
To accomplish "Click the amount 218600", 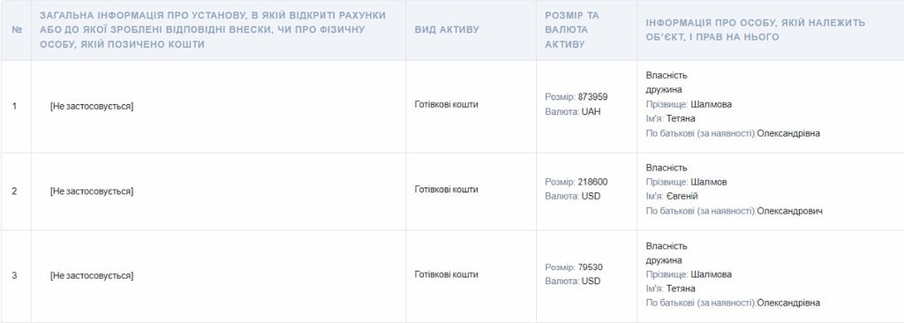I will click(592, 182).
